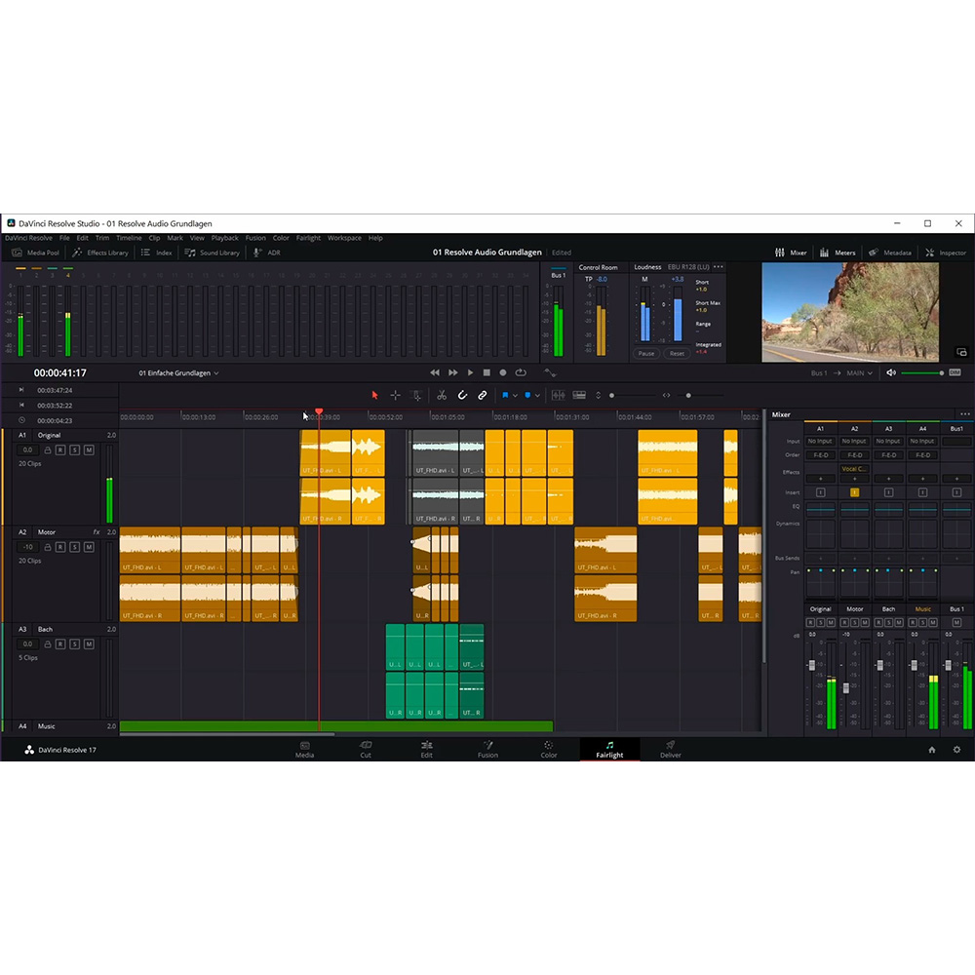Click the viewer floating window icon
Image resolution: width=975 pixels, height=975 pixels.
pyautogui.click(x=961, y=352)
